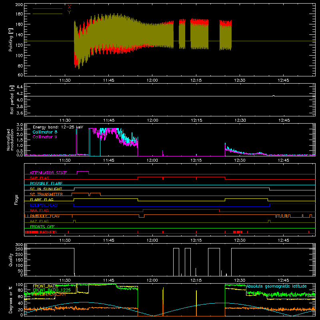This screenshot has width=320, height=320.
Task: Click the cyan Collimator 8 legend label
Action: click(45, 132)
